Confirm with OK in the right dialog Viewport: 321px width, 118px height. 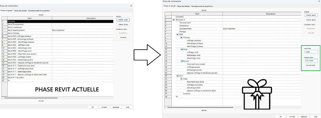281,116
